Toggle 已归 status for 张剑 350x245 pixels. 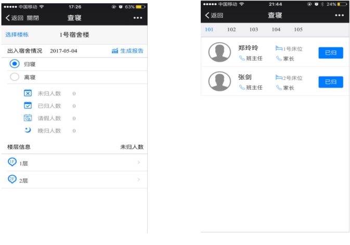coord(330,82)
